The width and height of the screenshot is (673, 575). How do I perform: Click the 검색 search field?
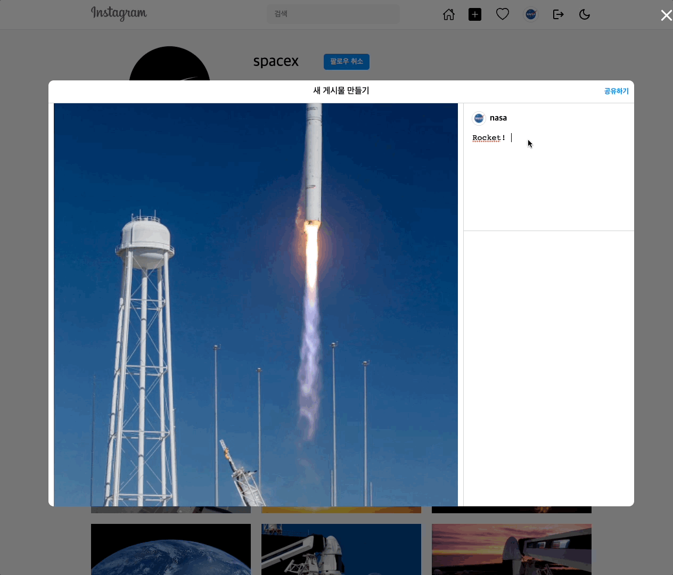[333, 14]
